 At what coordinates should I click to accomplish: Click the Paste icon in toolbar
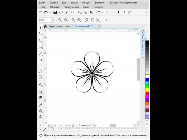coord(91,12)
